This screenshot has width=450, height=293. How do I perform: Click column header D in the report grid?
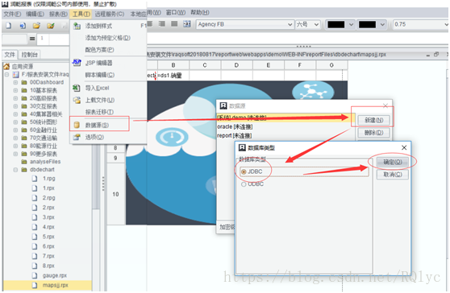click(236, 65)
